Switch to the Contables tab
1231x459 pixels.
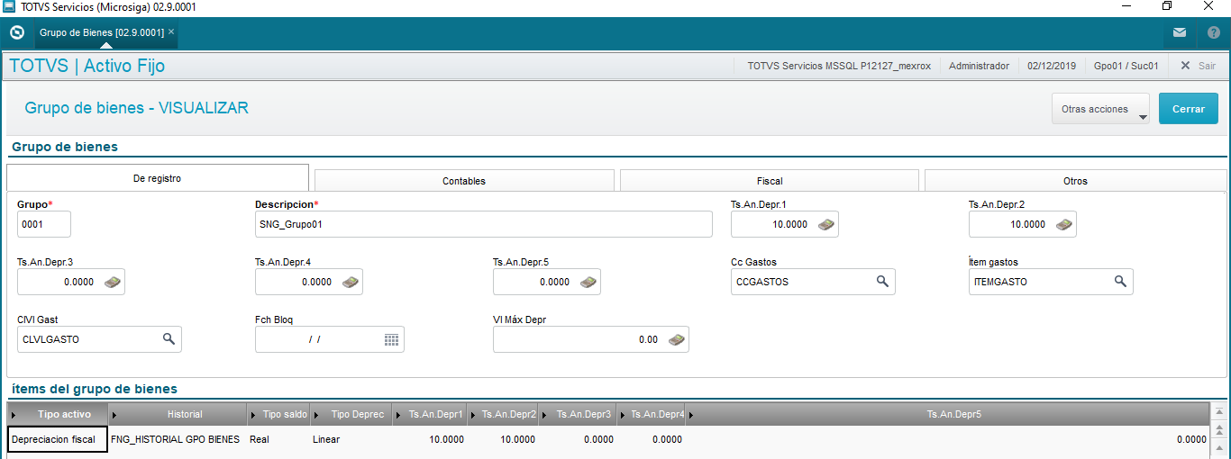click(x=464, y=181)
